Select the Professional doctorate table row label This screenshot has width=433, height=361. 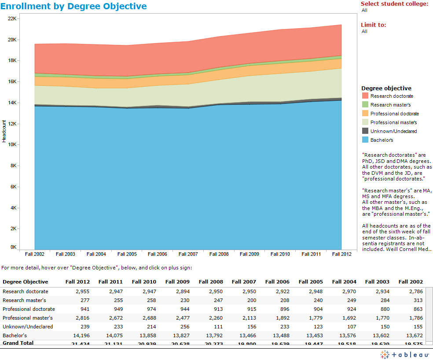29,309
